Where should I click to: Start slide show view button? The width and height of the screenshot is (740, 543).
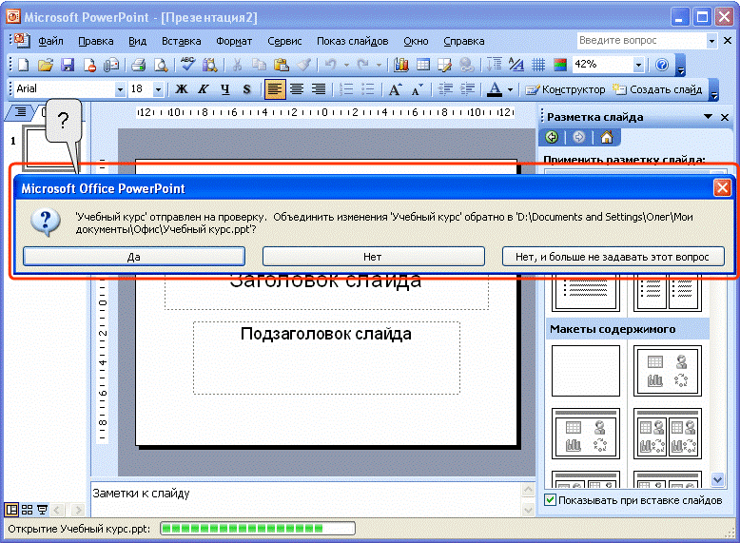click(43, 510)
